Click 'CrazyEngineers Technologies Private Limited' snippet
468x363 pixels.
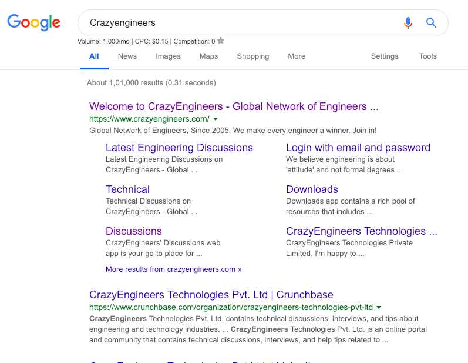point(349,248)
